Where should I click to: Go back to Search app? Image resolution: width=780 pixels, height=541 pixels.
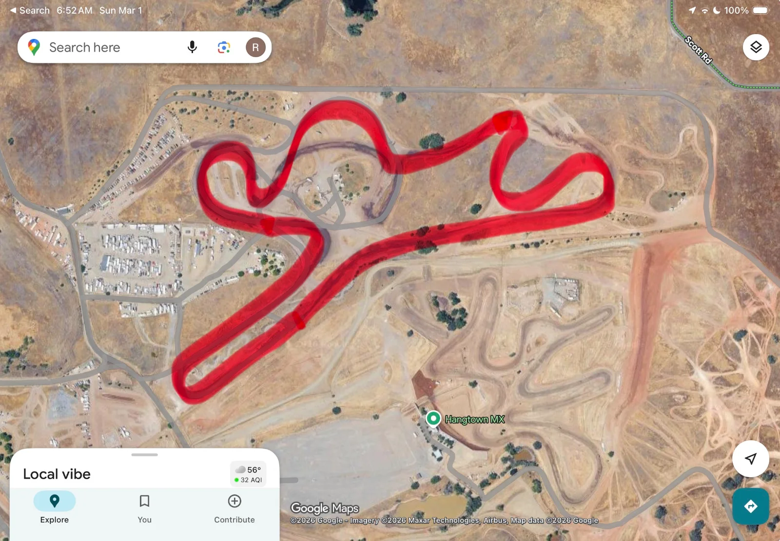(x=30, y=10)
